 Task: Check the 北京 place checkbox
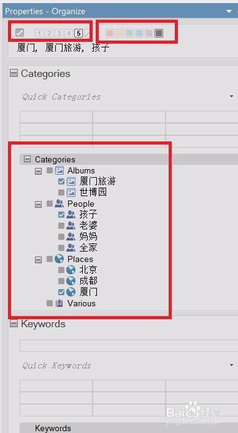[61, 270]
